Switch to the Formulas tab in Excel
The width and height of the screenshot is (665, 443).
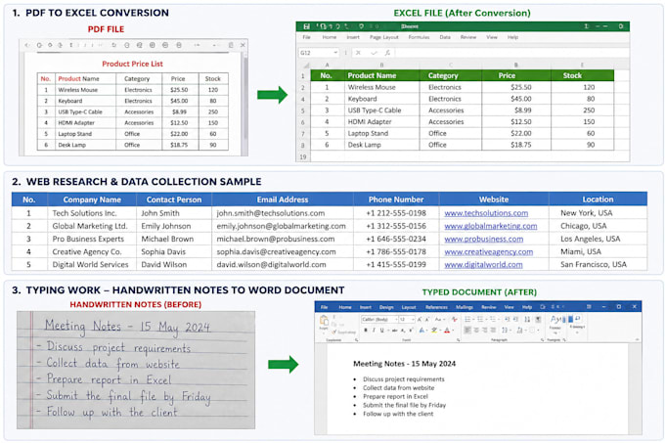pos(419,37)
